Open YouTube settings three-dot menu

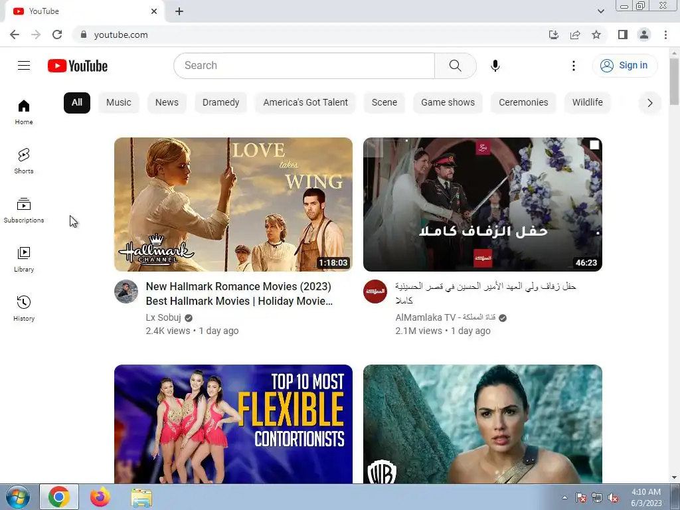[573, 66]
